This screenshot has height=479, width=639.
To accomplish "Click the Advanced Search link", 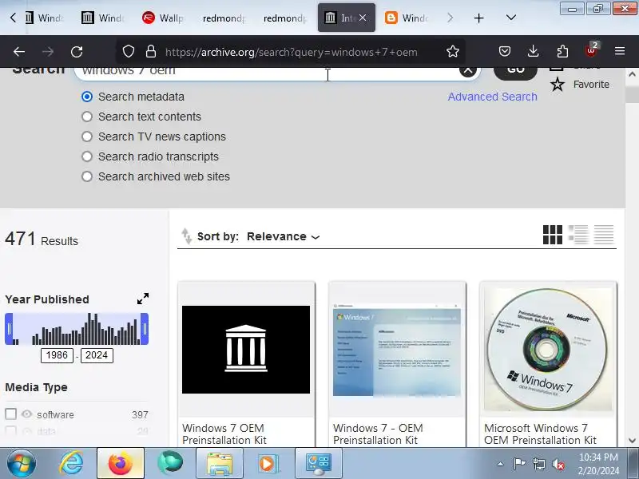I will click(x=492, y=97).
